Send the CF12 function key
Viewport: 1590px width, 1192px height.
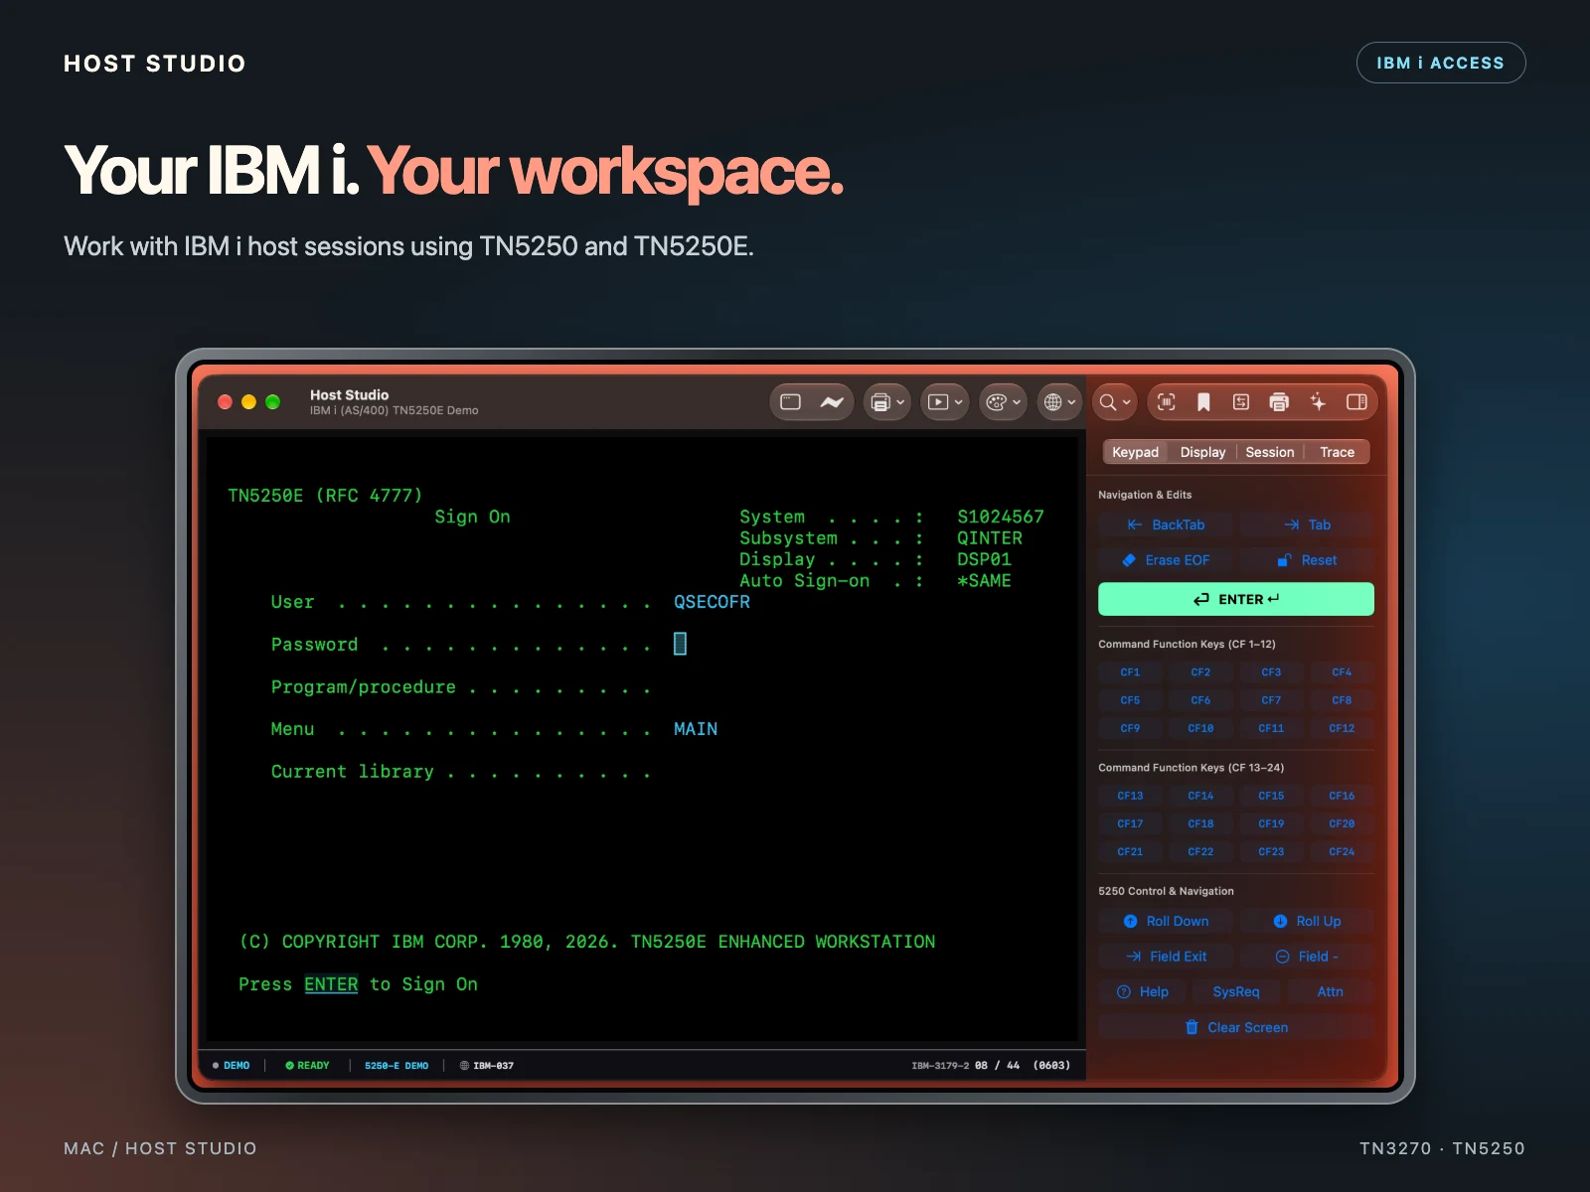[1342, 728]
